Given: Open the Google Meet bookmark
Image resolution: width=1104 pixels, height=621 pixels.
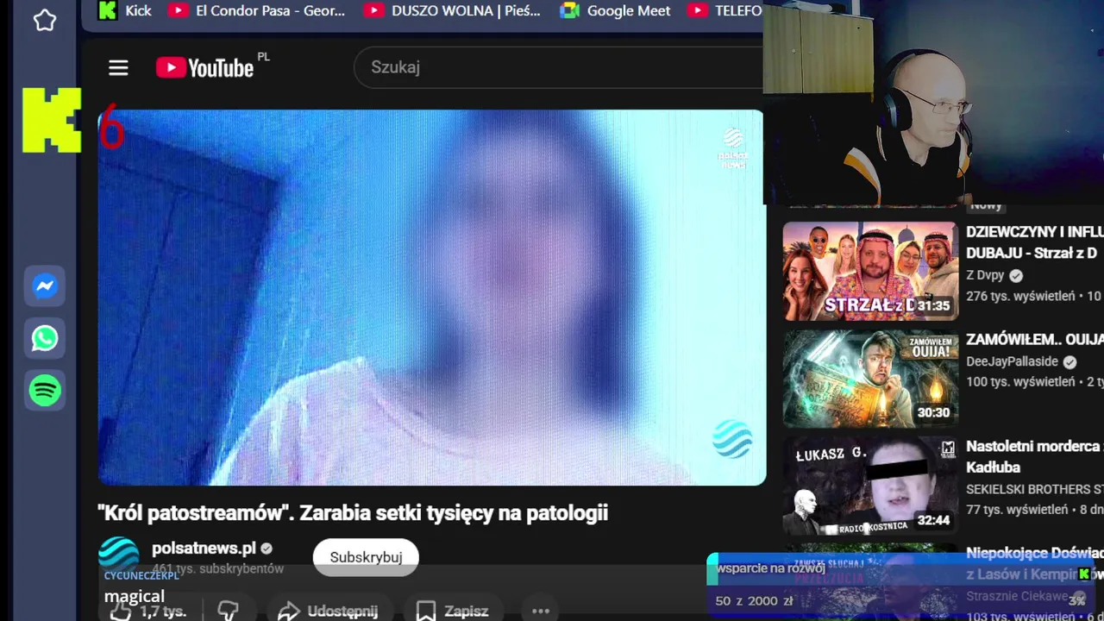Looking at the screenshot, I should click(x=615, y=10).
